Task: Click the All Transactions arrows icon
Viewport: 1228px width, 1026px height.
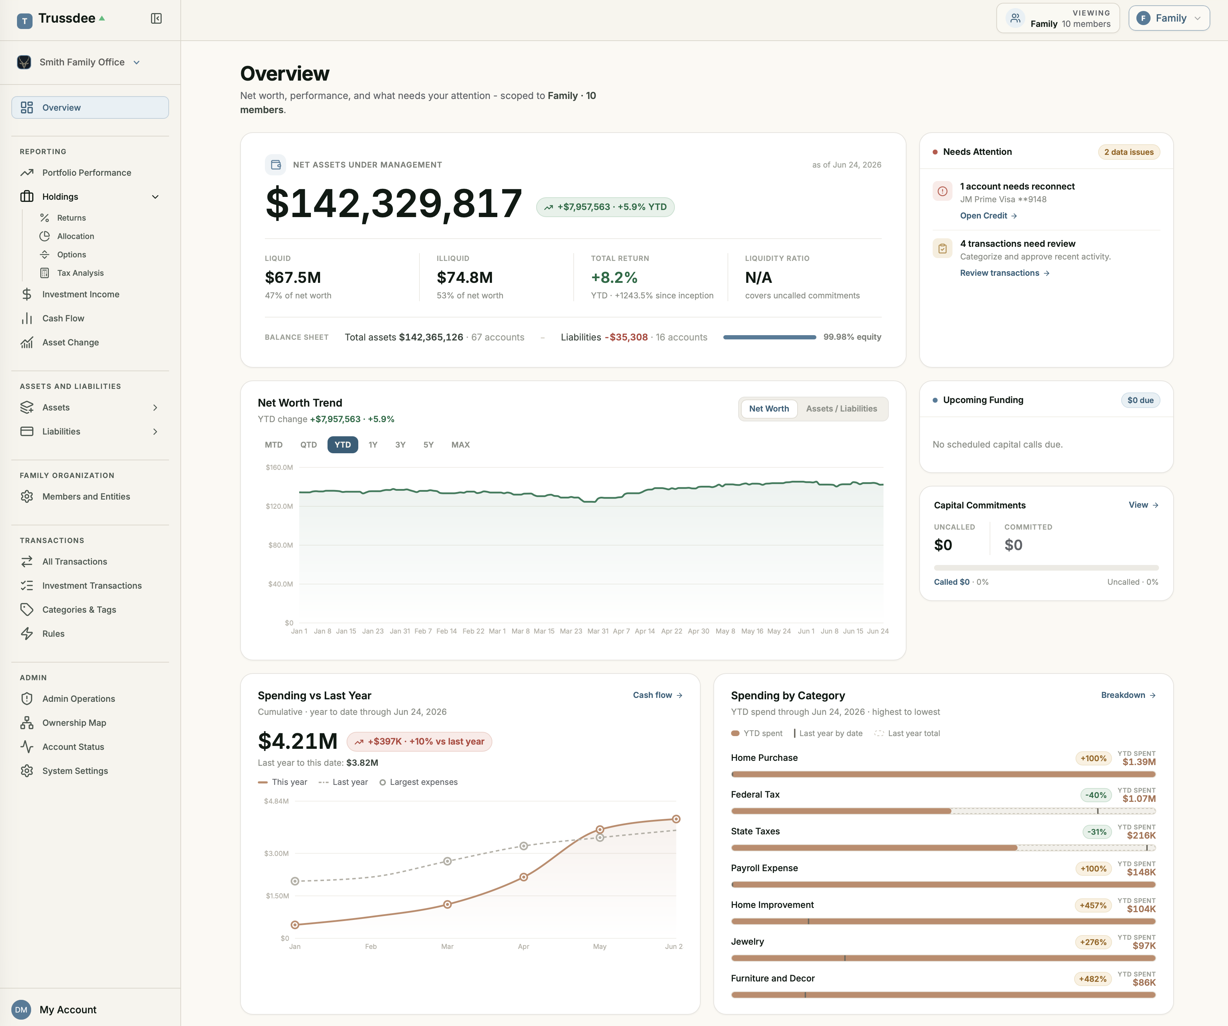Action: click(x=27, y=561)
